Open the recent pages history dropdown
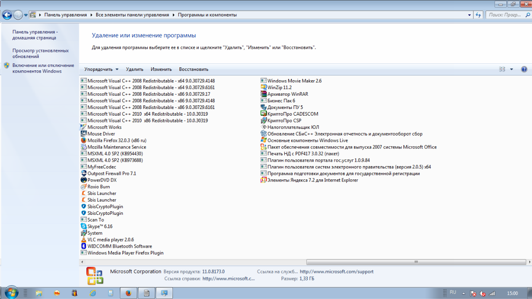Screen dimensions: 532x299 click(26, 15)
